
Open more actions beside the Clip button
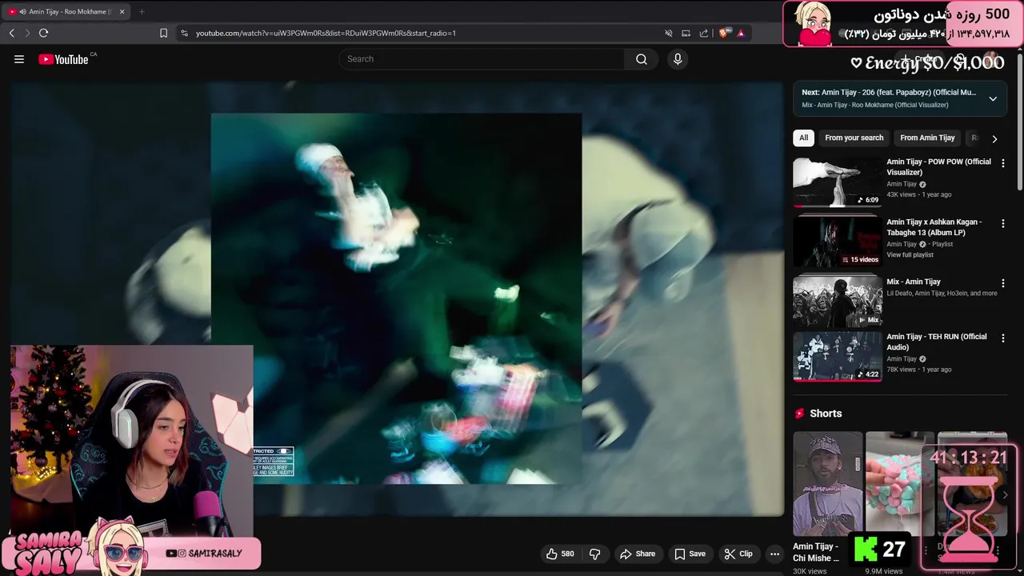click(774, 554)
